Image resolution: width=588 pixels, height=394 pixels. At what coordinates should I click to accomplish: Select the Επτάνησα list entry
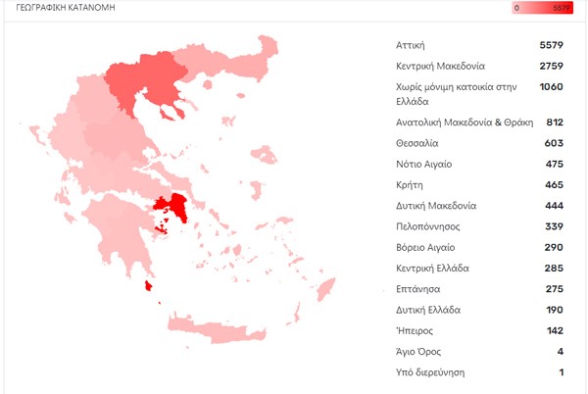coord(480,289)
